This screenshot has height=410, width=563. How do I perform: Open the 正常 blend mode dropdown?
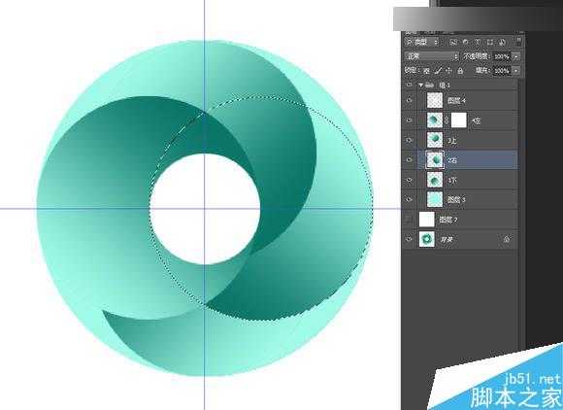[432, 56]
